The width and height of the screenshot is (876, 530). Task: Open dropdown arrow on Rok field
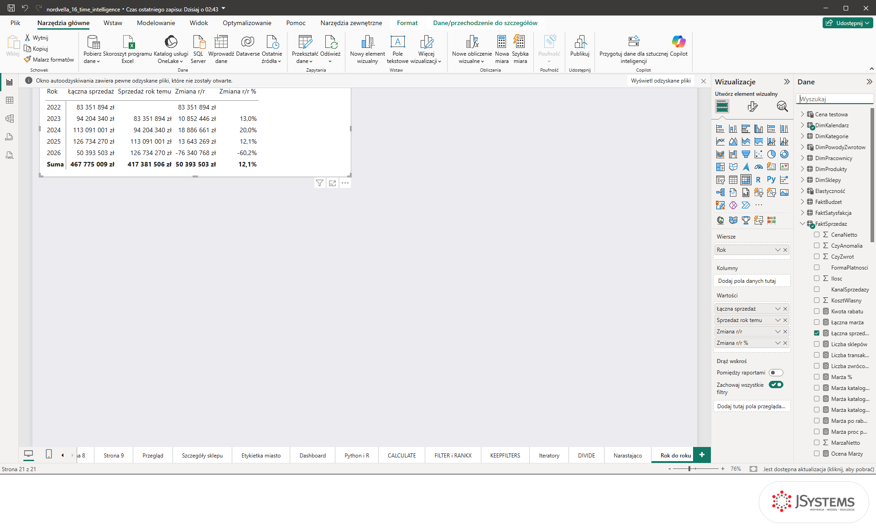(778, 250)
